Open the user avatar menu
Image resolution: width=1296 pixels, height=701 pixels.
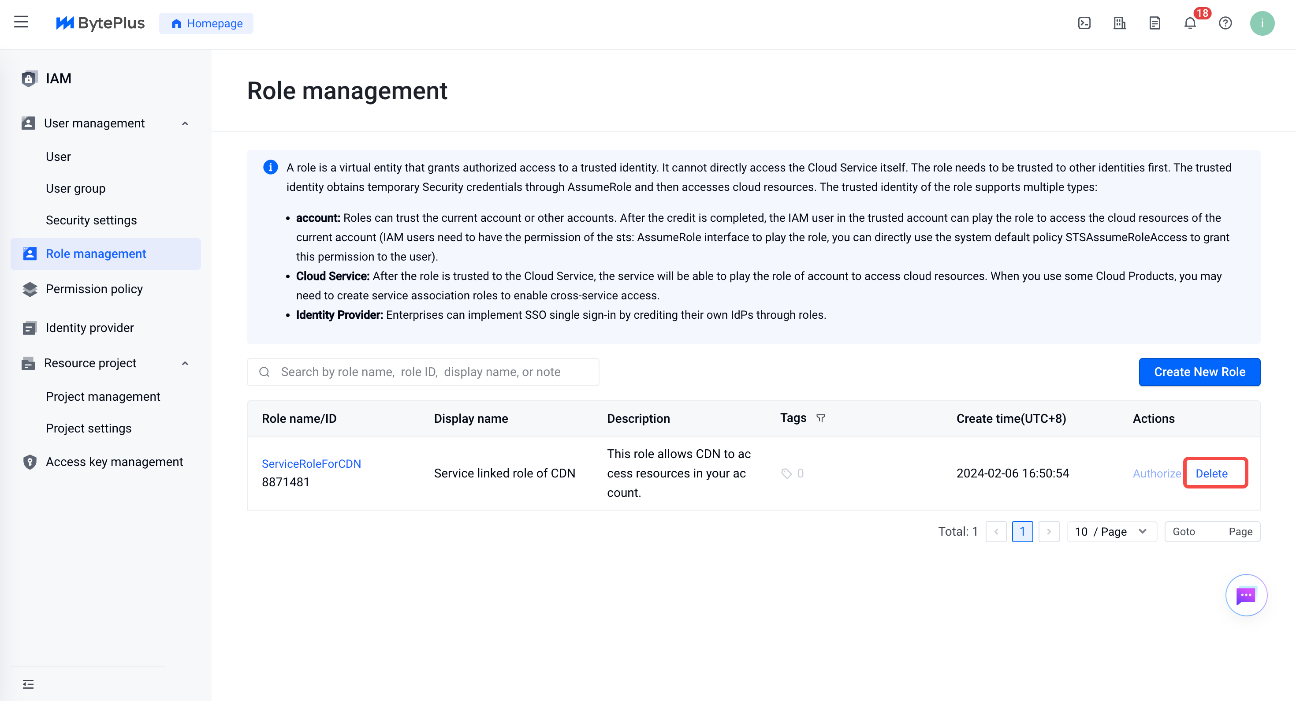click(x=1262, y=23)
